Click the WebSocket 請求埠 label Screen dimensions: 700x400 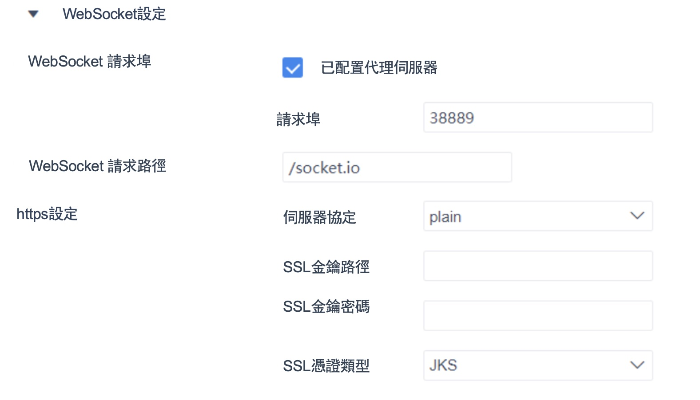(89, 61)
